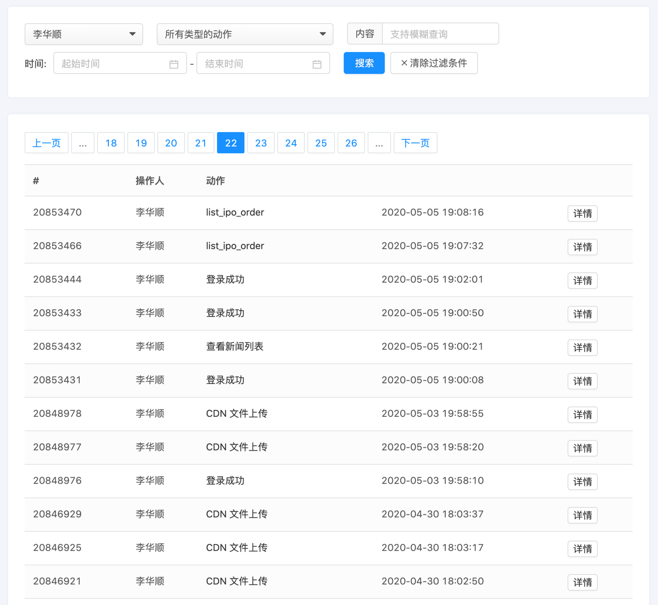Click CDN 文件上传 in row 20848978

(x=236, y=413)
